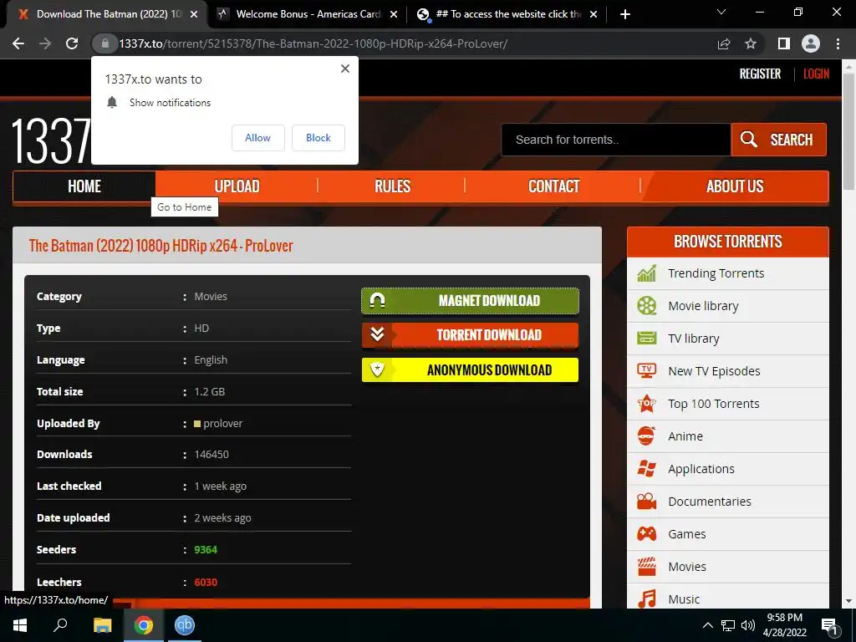Open the CONTACT menu item
The height and width of the screenshot is (642, 856).
click(553, 186)
